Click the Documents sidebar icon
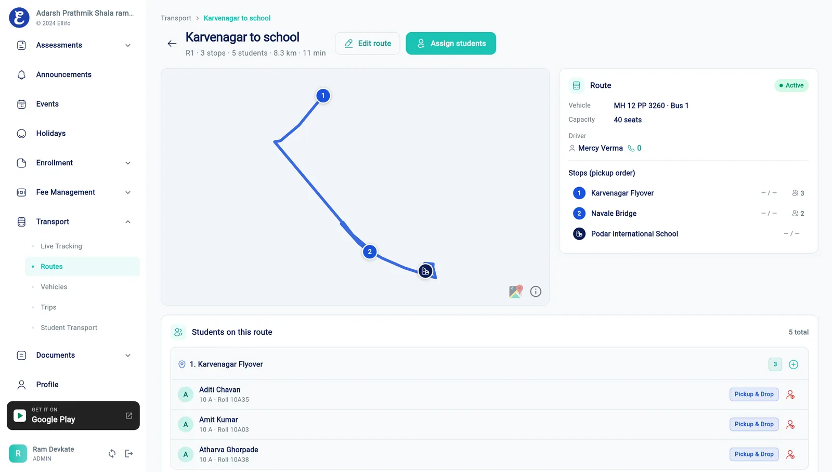This screenshot has height=472, width=832. coord(21,356)
